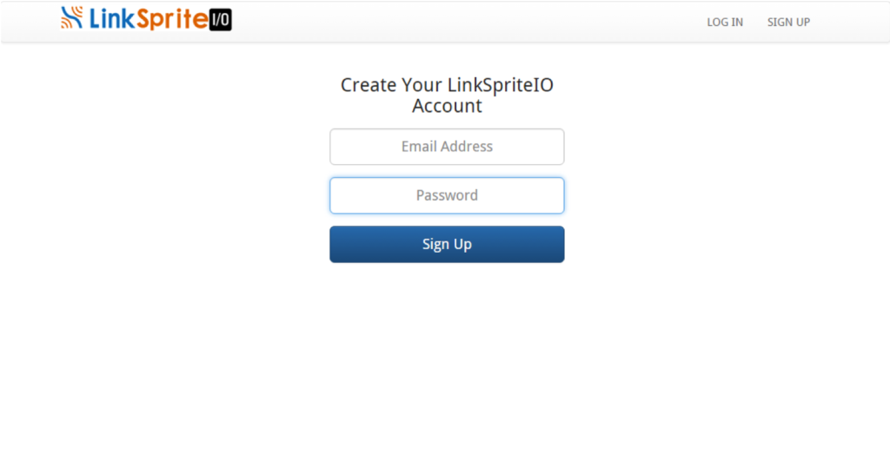The width and height of the screenshot is (890, 474).
Task: Click the orange wave LinkSprite logo icon
Action: pyautogui.click(x=71, y=17)
